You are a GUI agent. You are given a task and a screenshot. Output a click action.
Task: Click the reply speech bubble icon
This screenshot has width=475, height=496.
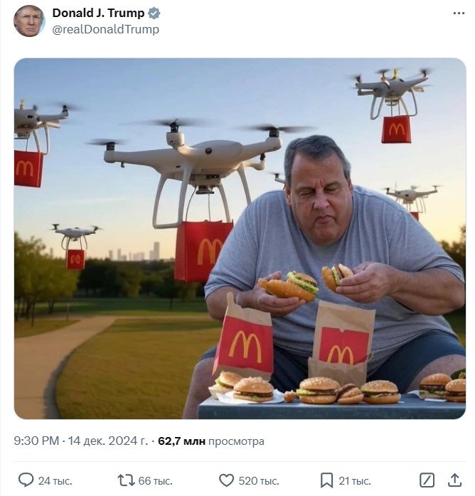(26, 480)
